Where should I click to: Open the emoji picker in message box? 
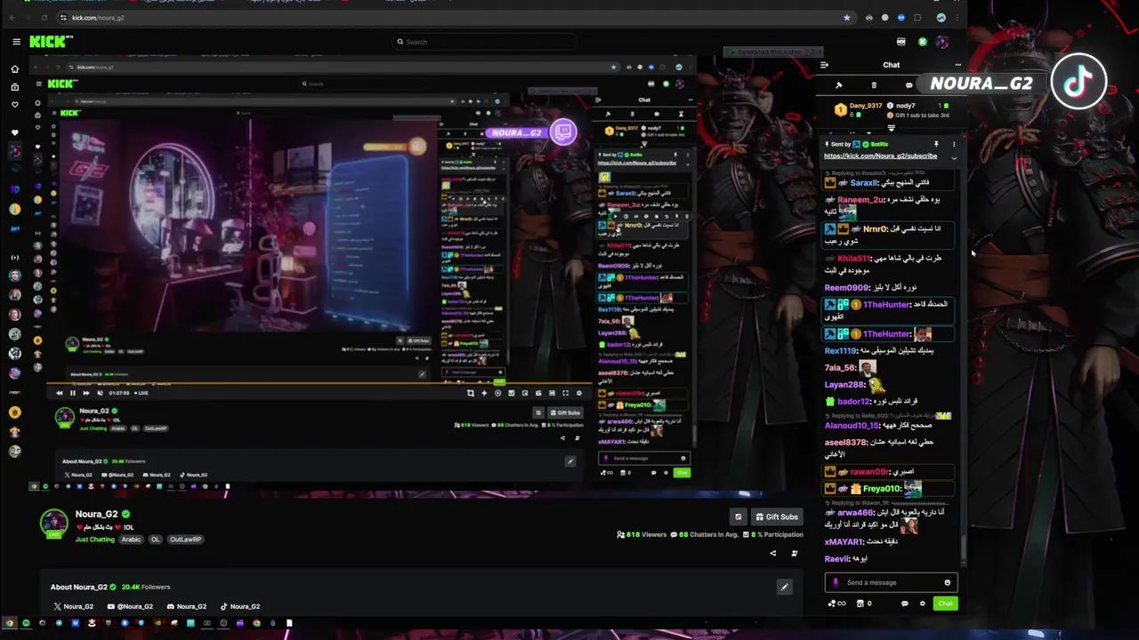(x=947, y=583)
